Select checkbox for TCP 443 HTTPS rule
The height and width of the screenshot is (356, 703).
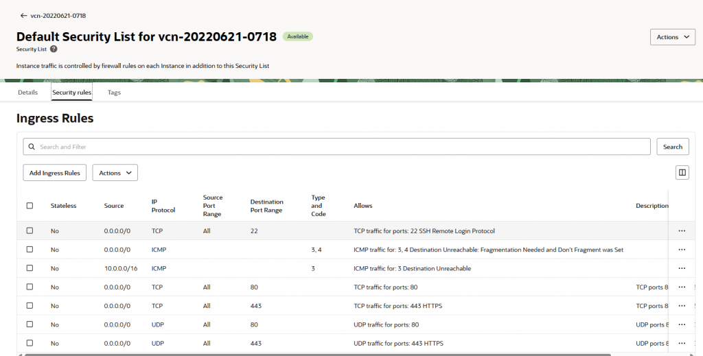30,306
